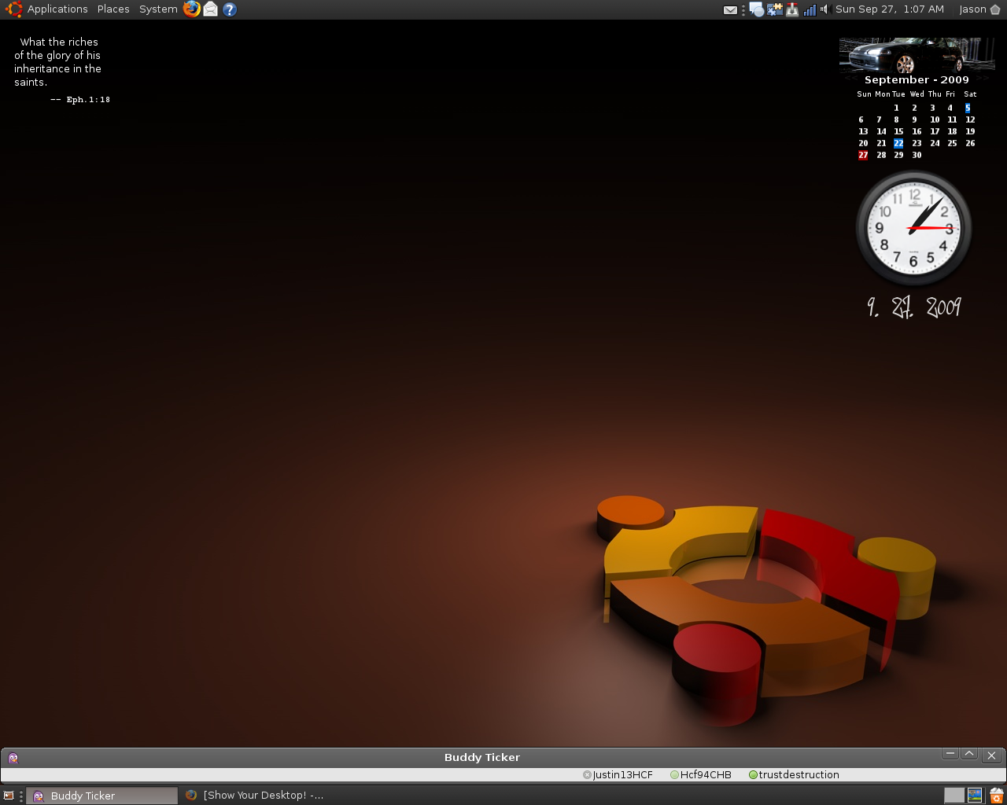This screenshot has width=1007, height=805.
Task: Click the volume speaker icon
Action: click(824, 9)
